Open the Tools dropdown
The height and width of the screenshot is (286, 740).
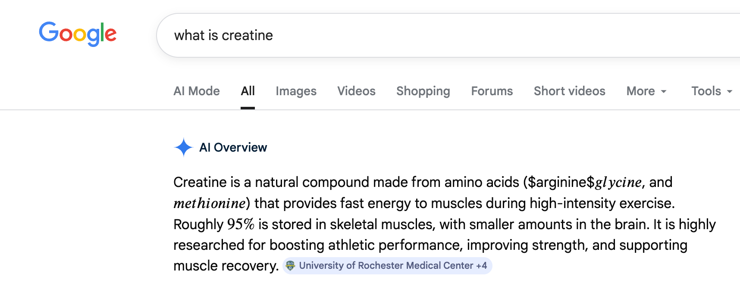[x=712, y=91]
